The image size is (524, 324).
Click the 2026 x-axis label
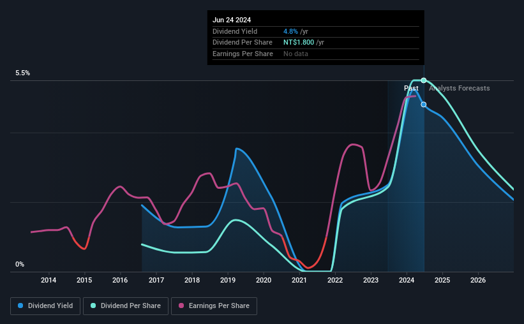coord(478,280)
